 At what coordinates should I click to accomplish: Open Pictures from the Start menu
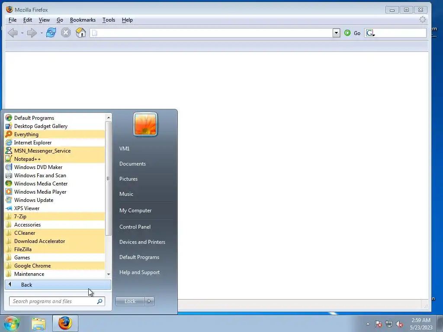(x=128, y=179)
